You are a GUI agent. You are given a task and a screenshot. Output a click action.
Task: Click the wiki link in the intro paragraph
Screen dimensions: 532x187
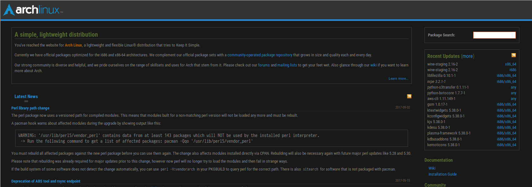373,65
